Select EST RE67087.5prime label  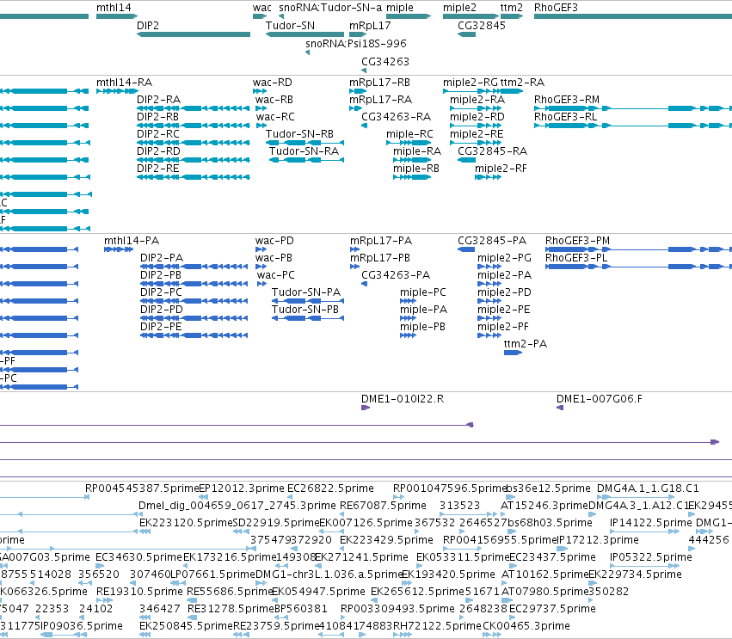coord(383,506)
